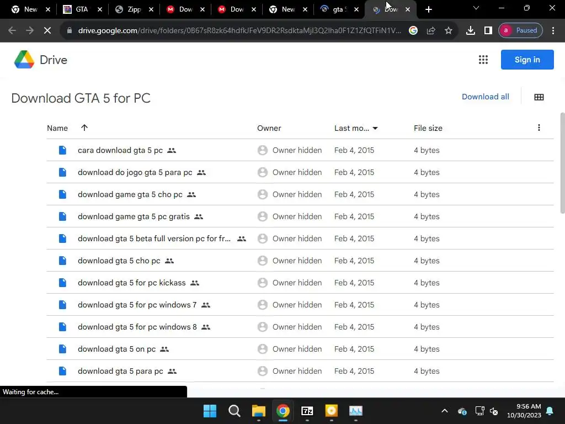Open file download gta 5 for pc windows 7
Screen dimensions: 565x424
click(x=137, y=305)
